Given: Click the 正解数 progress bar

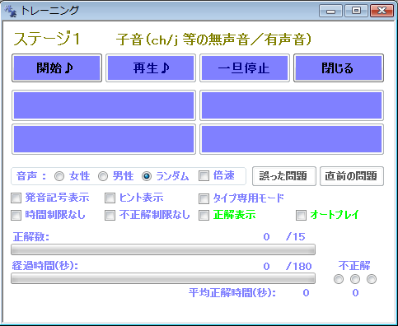Looking at the screenshot, I should click(x=163, y=249).
